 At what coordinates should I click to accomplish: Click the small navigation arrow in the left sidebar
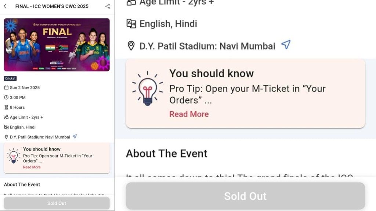(75, 137)
